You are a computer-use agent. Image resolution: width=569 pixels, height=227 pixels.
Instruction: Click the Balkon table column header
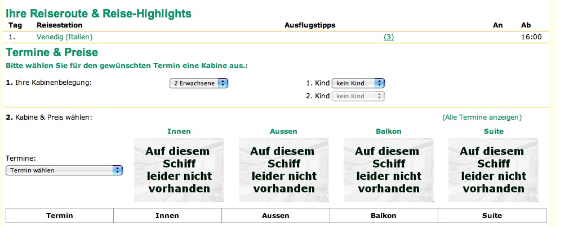click(383, 216)
